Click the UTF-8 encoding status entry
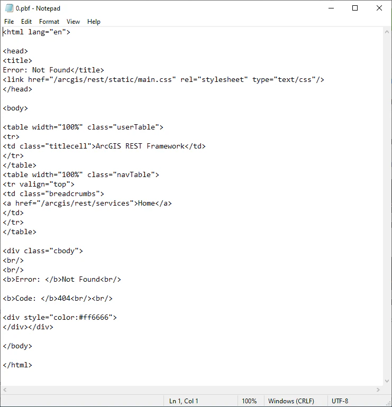 click(x=340, y=401)
